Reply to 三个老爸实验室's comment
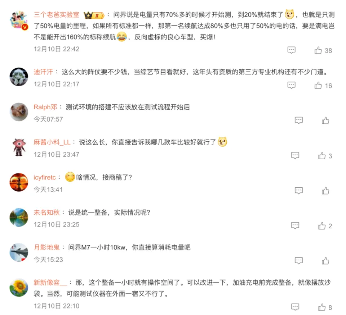 (291, 50)
